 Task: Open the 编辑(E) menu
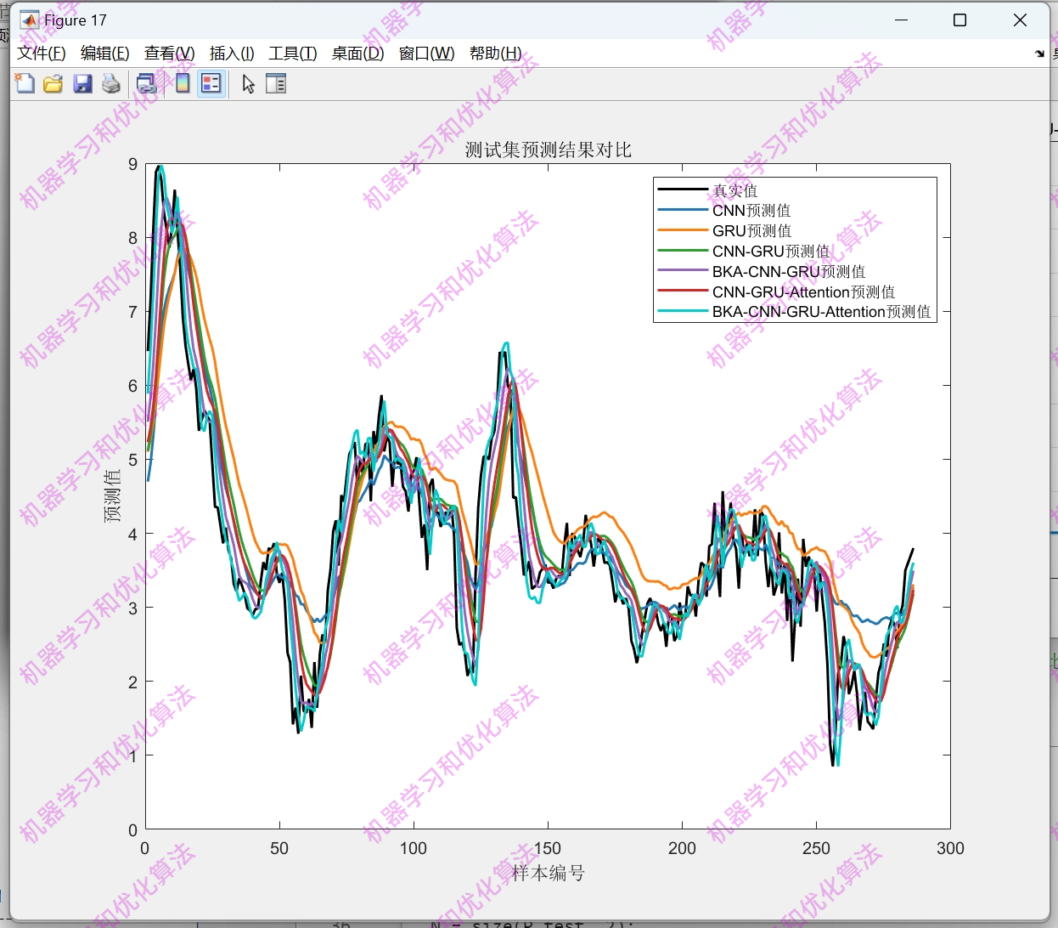[x=105, y=54]
